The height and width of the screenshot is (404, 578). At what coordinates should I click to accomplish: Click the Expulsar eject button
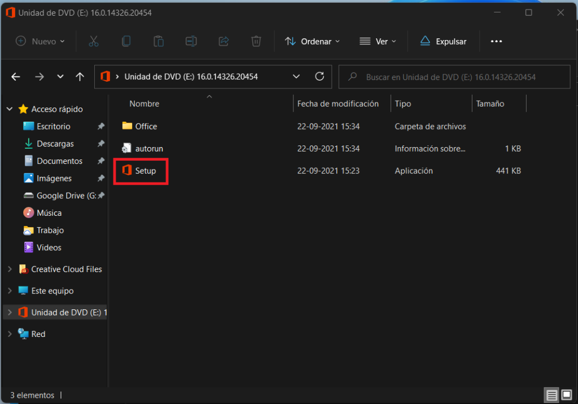[x=444, y=41]
